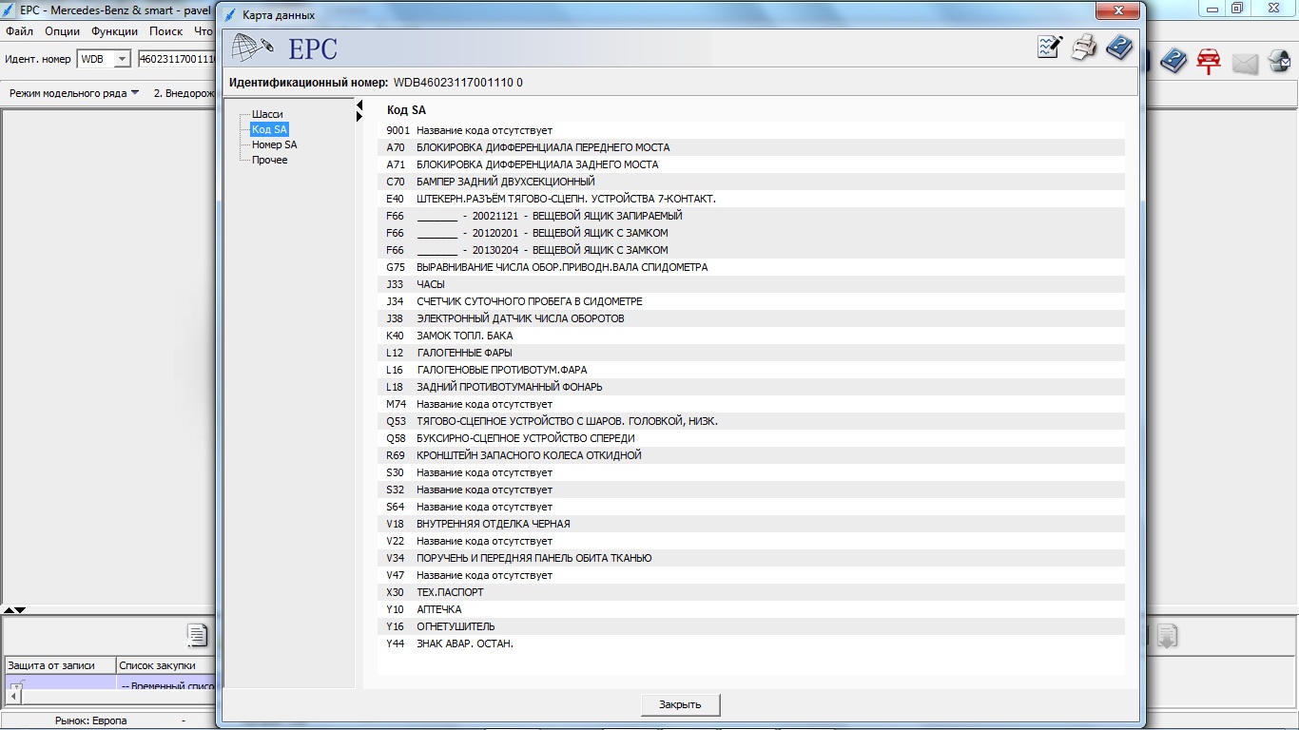Select K40 'ЗАМОК ТОПЛ. БАКА' row
This screenshot has height=730, width=1299.
(751, 336)
